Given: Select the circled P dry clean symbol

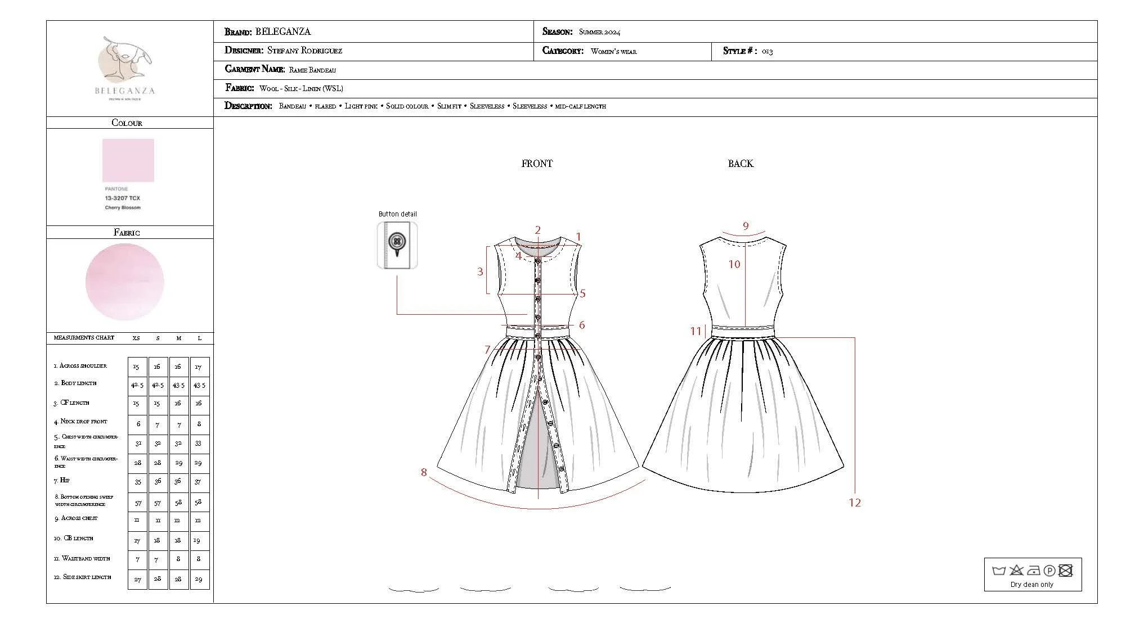Looking at the screenshot, I should point(1050,571).
